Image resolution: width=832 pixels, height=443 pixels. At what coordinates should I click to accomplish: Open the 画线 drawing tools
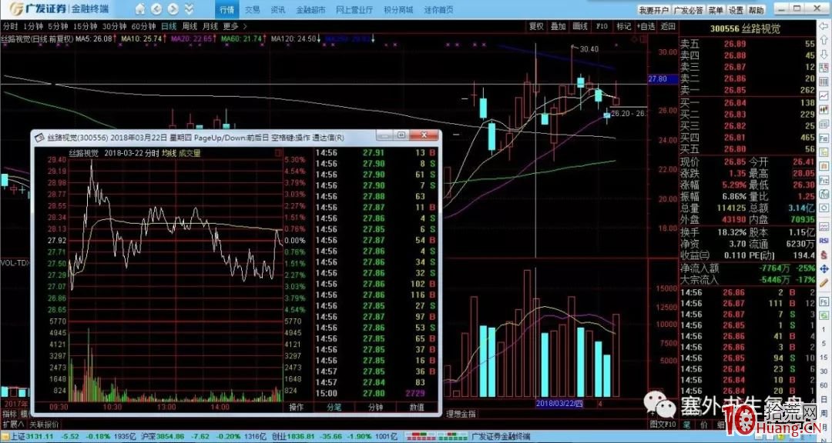tap(580, 26)
